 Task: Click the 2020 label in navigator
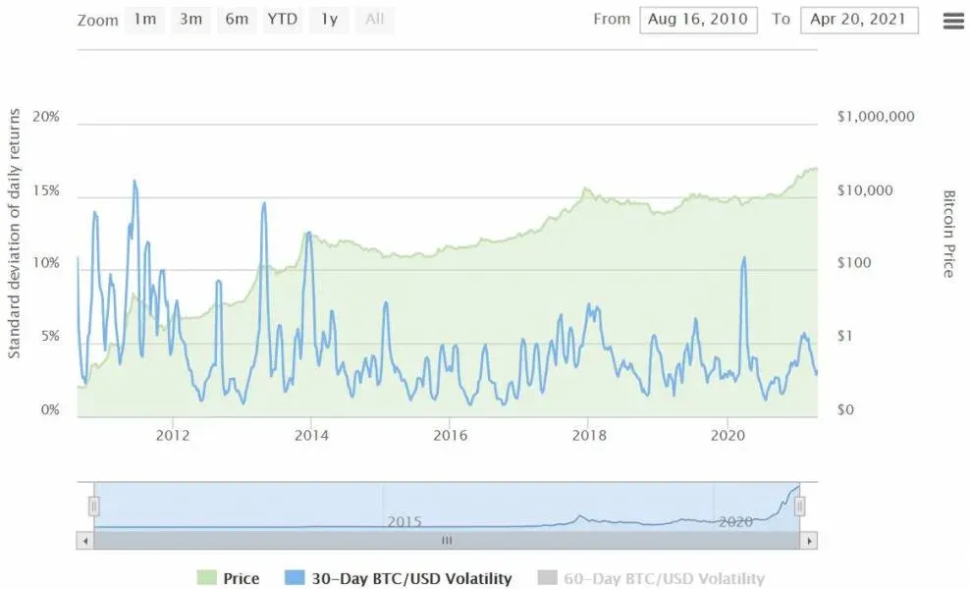point(735,521)
